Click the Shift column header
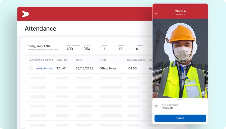Screen dimensions: 226x129 pos(103,60)
